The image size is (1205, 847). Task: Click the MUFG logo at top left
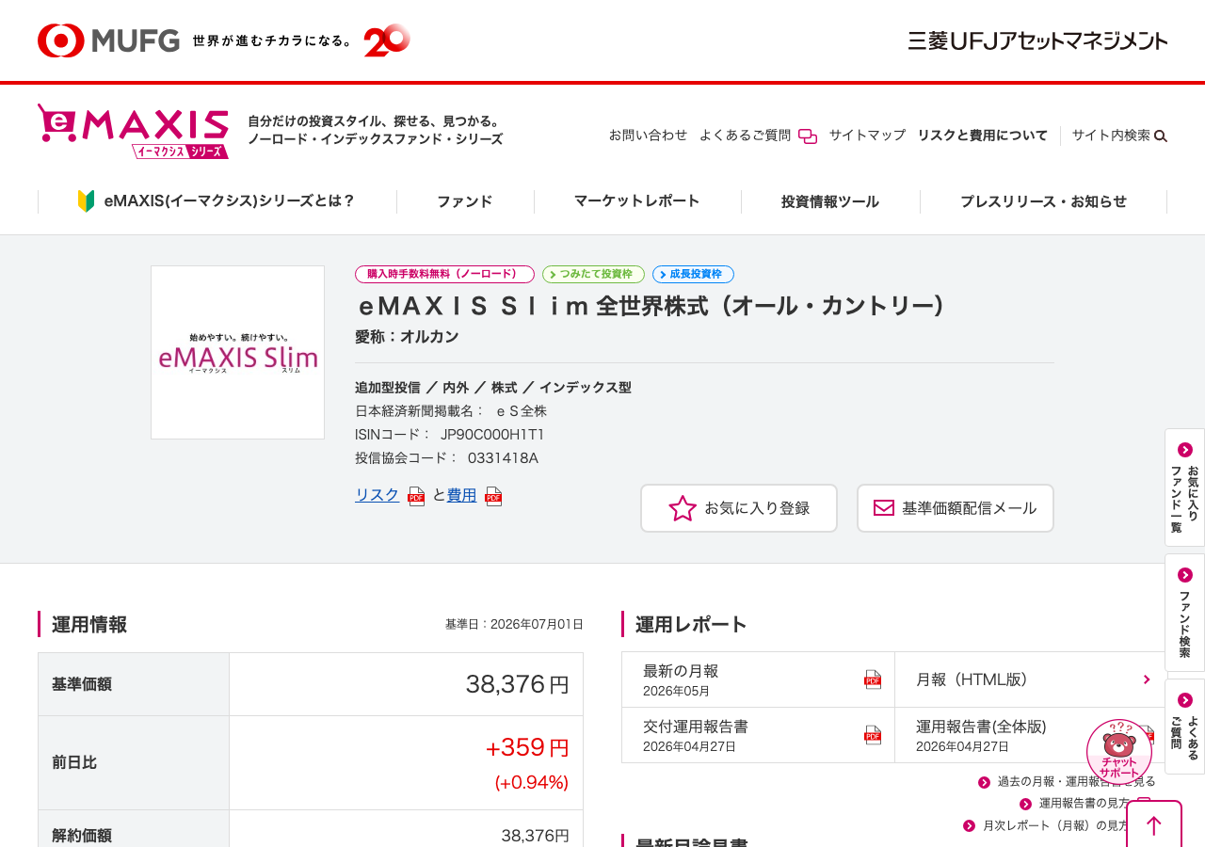click(108, 40)
